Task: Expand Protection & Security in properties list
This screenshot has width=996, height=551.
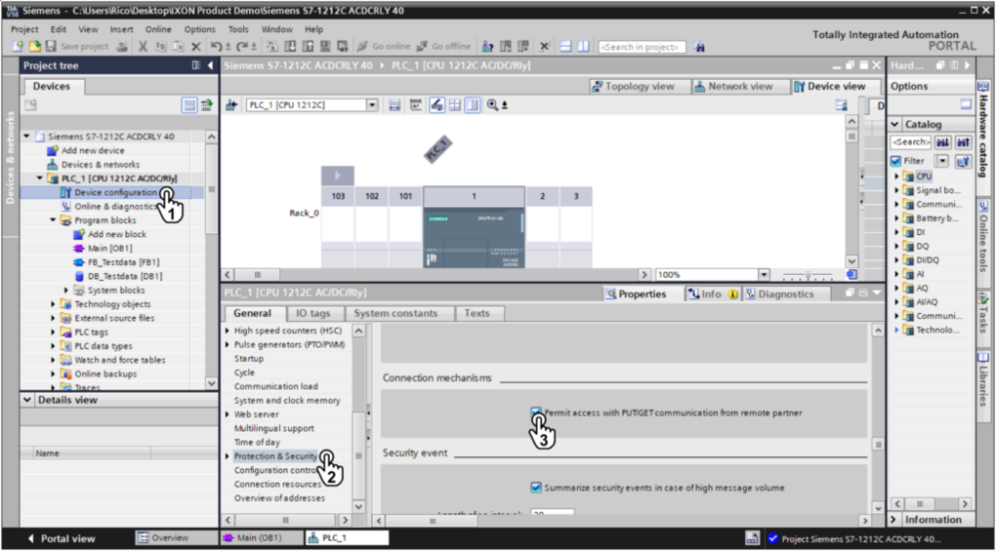Action: coord(228,456)
